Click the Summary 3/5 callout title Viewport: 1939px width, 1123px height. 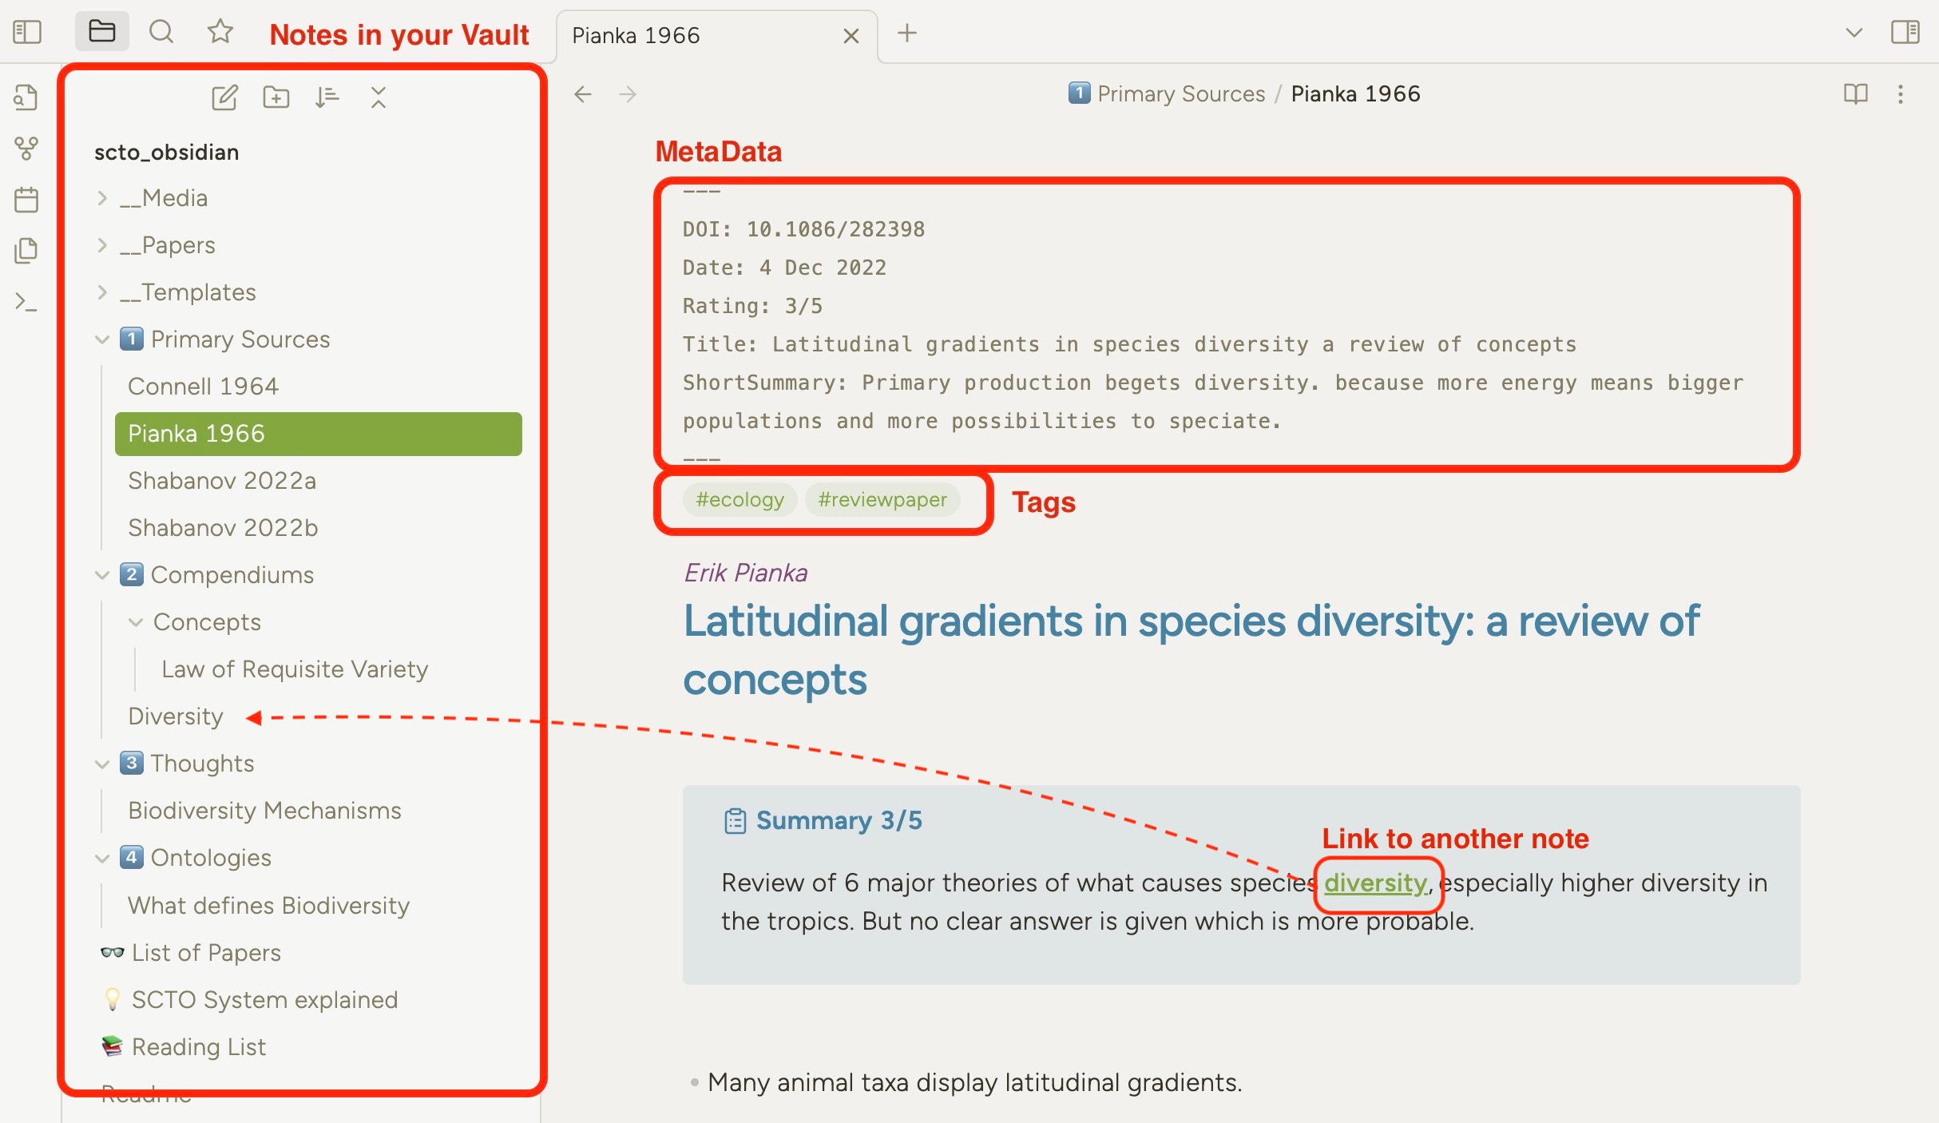pos(839,820)
